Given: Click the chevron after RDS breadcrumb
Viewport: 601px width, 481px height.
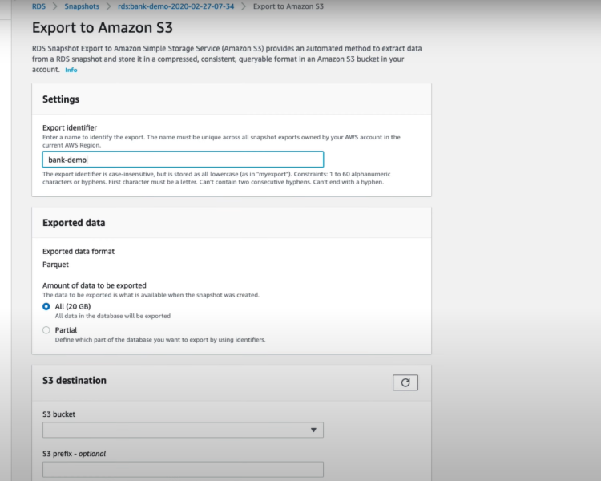Looking at the screenshot, I should [55, 6].
